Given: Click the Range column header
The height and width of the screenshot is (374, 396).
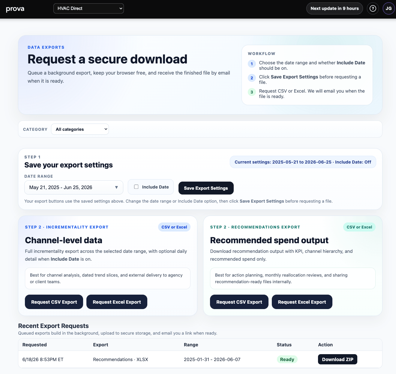Looking at the screenshot, I should coord(191,345).
